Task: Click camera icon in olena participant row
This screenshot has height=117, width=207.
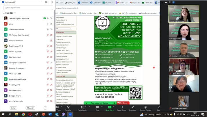Action: pyautogui.click(x=51, y=24)
